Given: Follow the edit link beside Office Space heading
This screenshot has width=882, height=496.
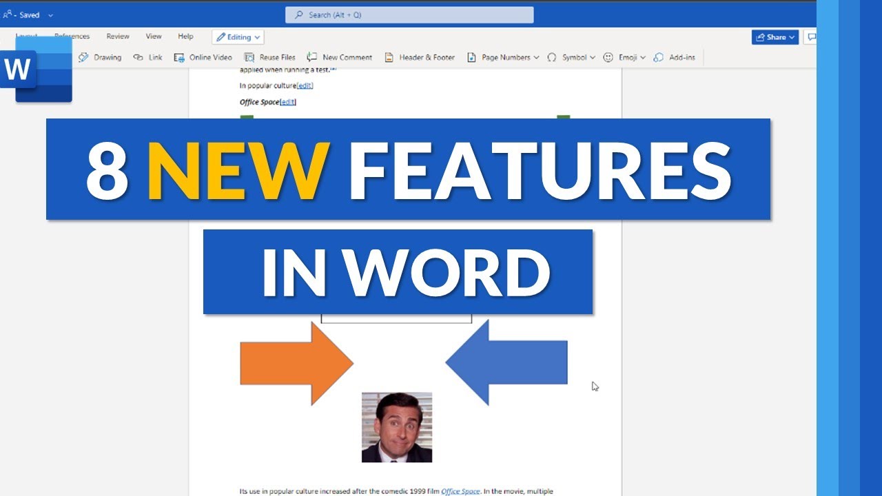Looking at the screenshot, I should pos(288,102).
